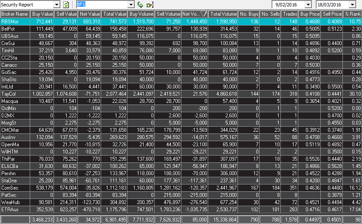
Task: Click RBSMor % rank value 10.75
Action: pos(355,22)
